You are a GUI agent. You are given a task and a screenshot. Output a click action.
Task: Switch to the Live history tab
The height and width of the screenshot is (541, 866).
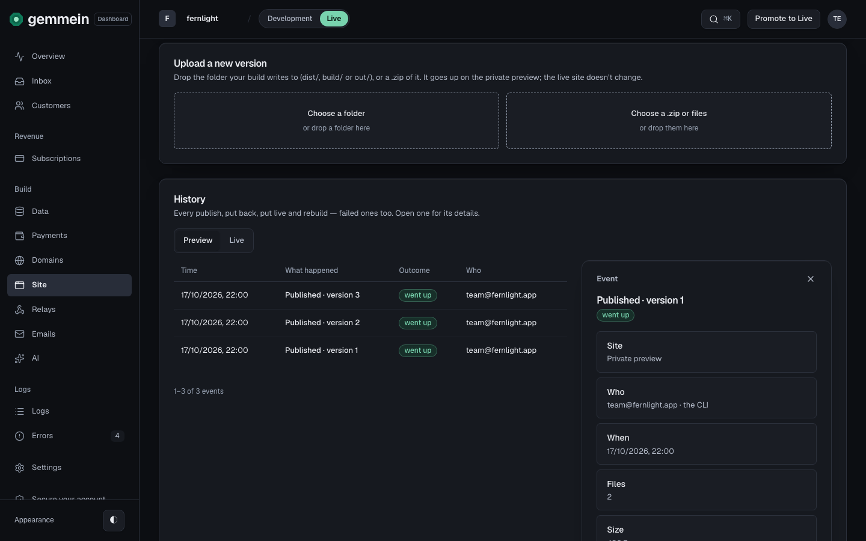(237, 240)
